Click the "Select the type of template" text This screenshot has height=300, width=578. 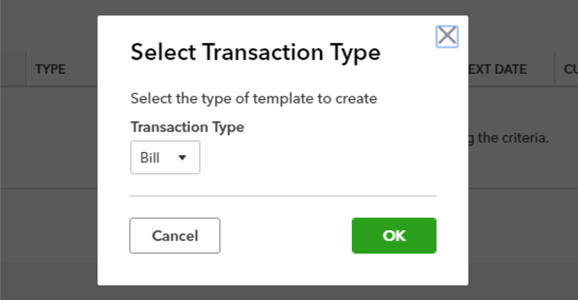pos(254,99)
